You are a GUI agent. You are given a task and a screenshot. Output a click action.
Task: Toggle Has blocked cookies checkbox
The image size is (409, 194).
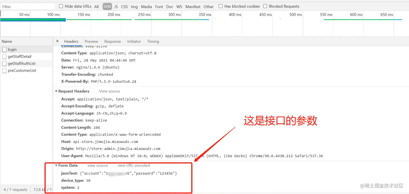coord(220,6)
